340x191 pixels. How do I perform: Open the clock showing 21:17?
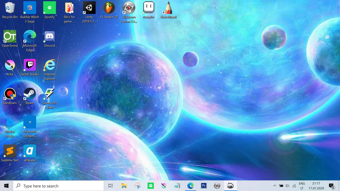pyautogui.click(x=316, y=186)
